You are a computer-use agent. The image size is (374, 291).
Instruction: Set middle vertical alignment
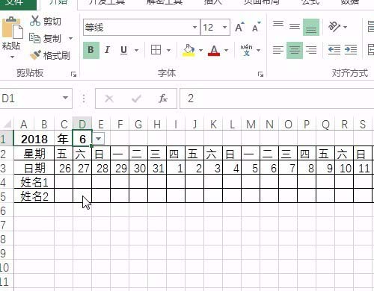click(295, 27)
